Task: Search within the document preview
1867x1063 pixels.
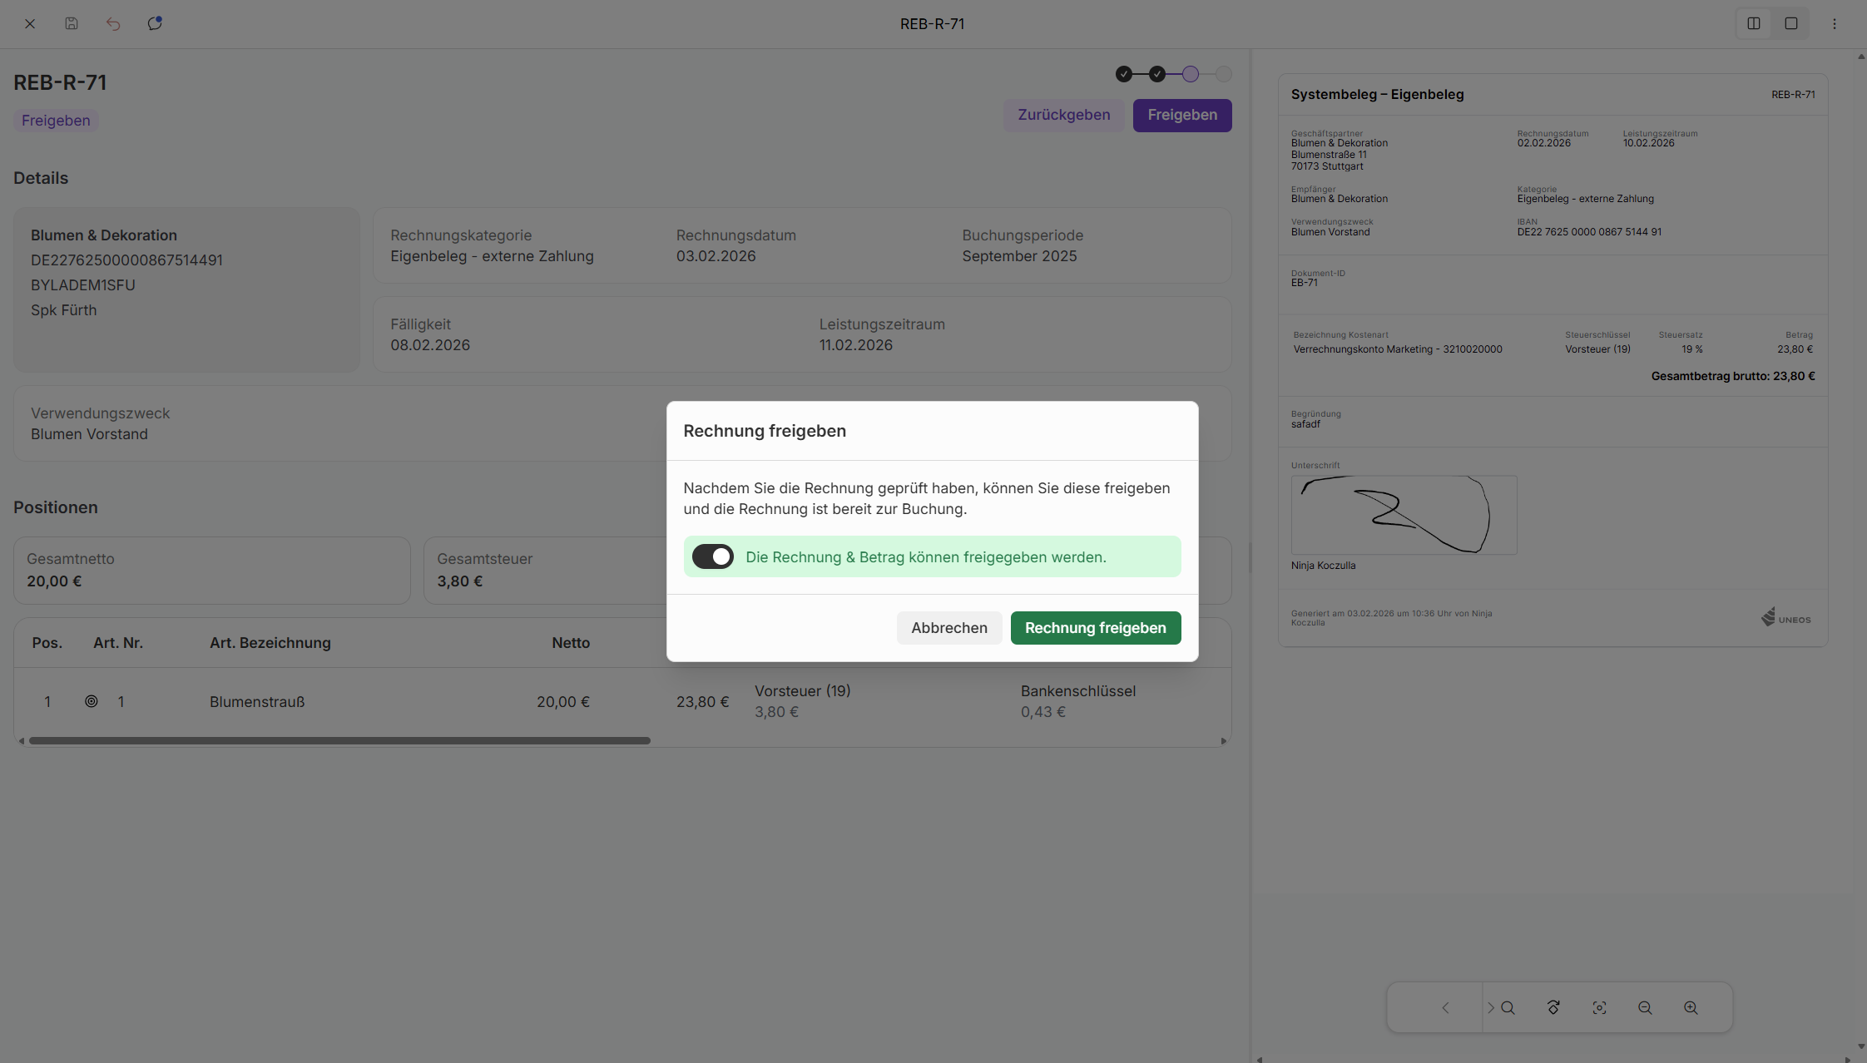Action: 1508,1007
